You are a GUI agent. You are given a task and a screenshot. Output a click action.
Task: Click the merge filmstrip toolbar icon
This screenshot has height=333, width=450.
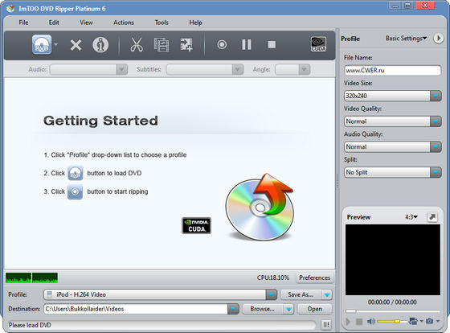point(162,45)
